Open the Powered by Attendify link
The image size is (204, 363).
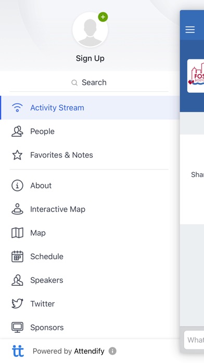click(x=68, y=351)
